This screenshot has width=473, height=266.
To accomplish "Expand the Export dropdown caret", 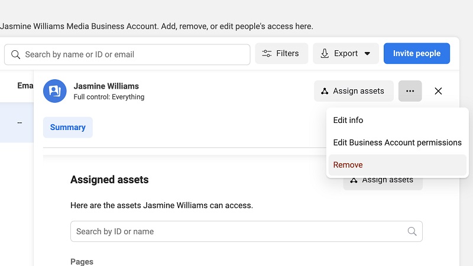I will coord(367,53).
